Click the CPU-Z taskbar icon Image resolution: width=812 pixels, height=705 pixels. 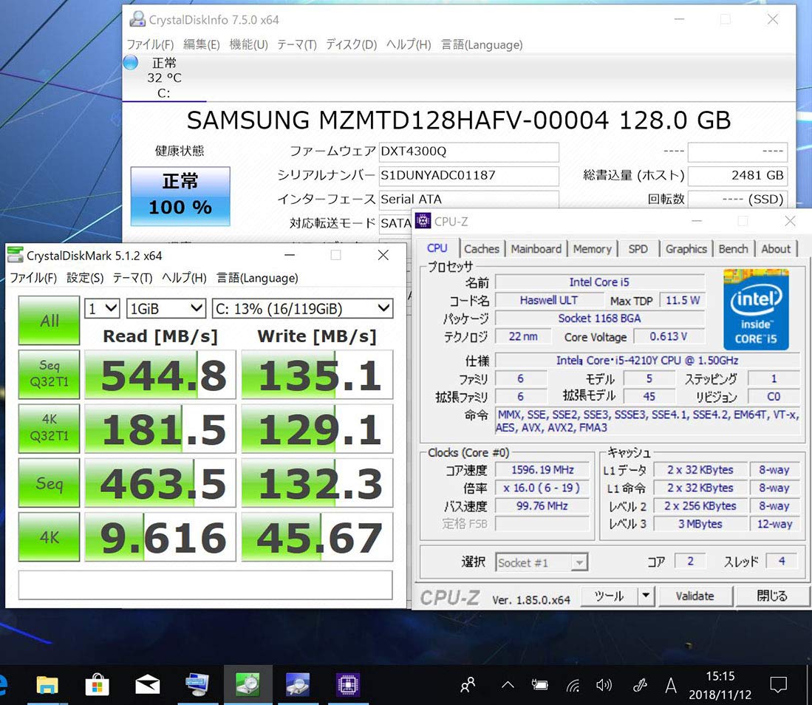[x=347, y=685]
